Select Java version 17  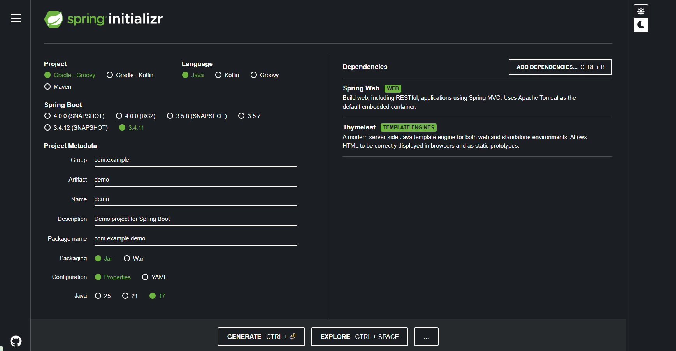tap(158, 296)
